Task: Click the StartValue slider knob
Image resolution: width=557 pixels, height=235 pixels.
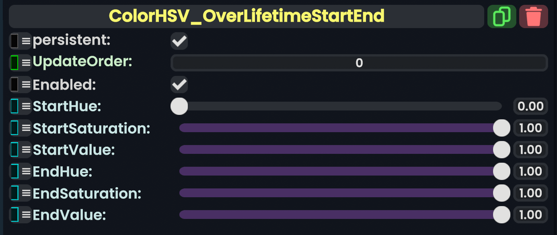Action: [502, 149]
